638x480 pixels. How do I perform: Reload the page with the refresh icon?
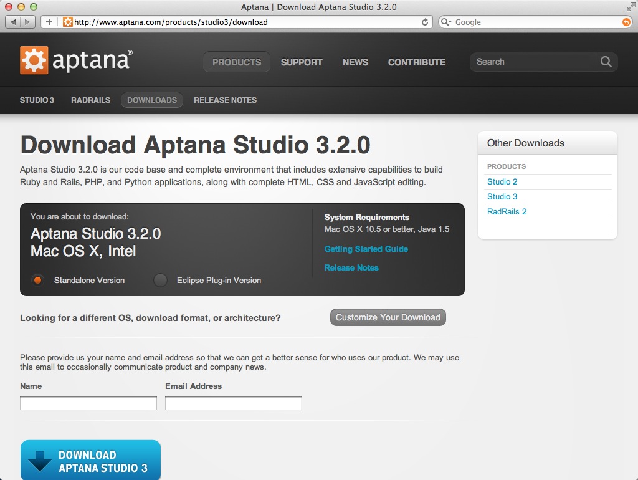tap(425, 22)
